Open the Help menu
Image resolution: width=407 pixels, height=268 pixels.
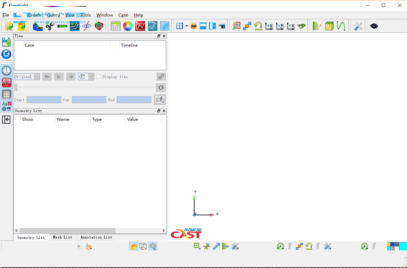pyautogui.click(x=138, y=15)
